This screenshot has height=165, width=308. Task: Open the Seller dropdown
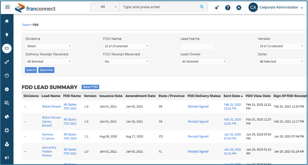[281, 62]
